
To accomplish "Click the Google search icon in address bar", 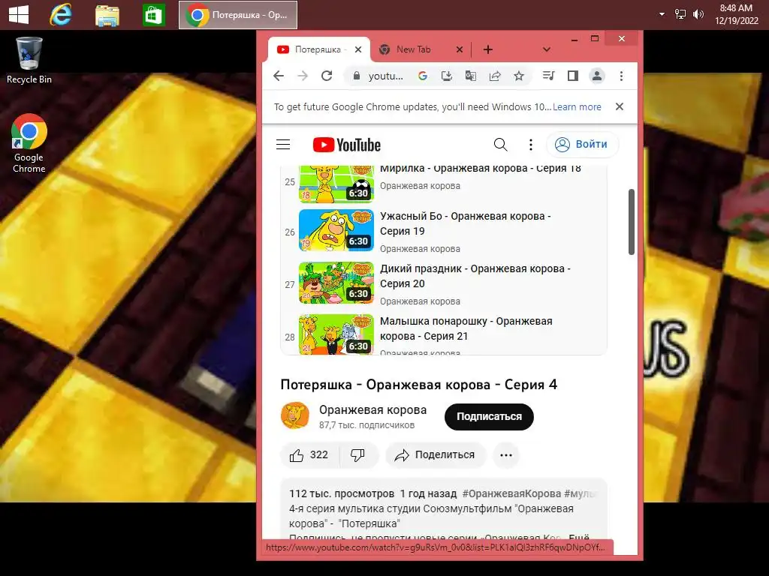I will pos(423,76).
